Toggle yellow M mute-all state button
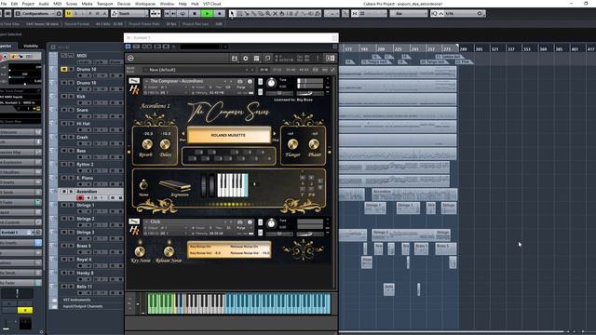Viewport: 596px width, 335px height. pos(68,14)
